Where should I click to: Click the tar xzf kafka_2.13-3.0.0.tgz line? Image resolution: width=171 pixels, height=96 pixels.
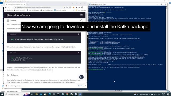(22, 58)
